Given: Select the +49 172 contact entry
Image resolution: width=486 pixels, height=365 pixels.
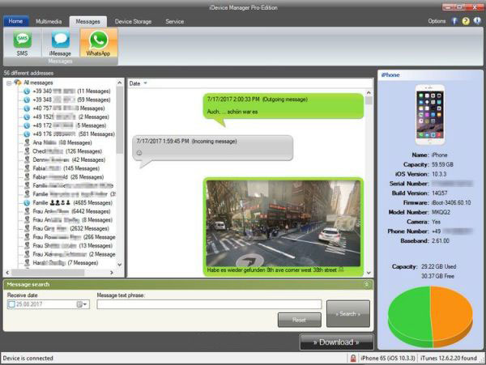Looking at the screenshot, I should tap(70, 125).
